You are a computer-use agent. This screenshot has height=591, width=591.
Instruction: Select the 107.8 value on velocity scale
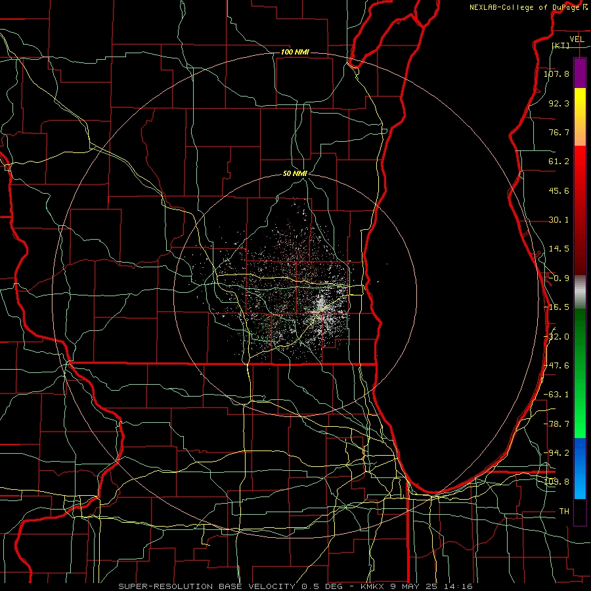point(556,74)
